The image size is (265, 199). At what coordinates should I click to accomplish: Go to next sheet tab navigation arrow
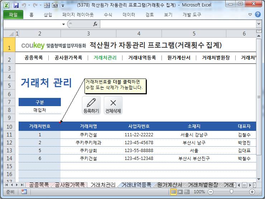pos(17,185)
